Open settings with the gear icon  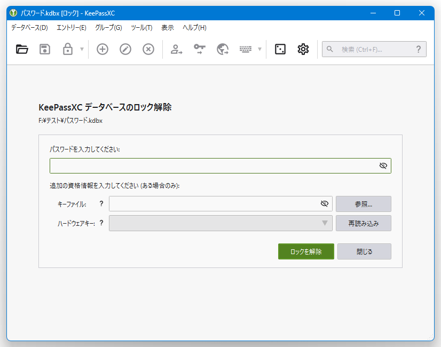pyautogui.click(x=303, y=49)
